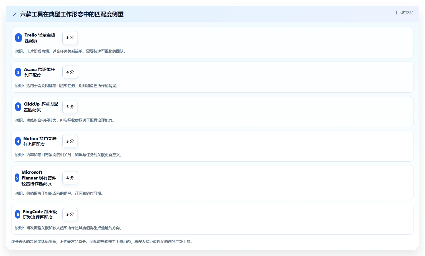The width and height of the screenshot is (425, 256).
Task: Click the number 5 badge for Microsoft Planner
Action: tap(17, 178)
